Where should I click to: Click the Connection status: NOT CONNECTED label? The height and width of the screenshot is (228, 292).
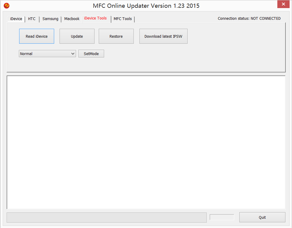[249, 19]
